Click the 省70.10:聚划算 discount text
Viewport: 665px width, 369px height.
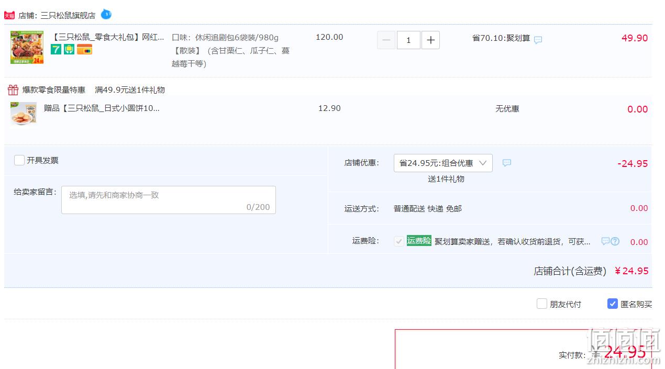[x=501, y=38]
